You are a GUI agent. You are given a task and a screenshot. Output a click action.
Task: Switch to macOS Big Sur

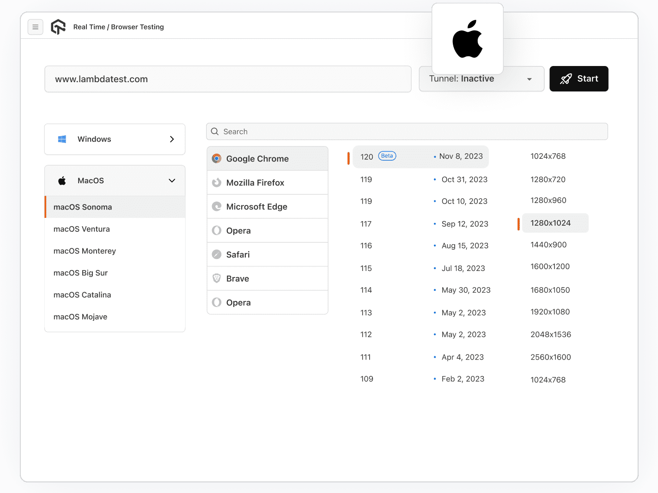pos(81,273)
